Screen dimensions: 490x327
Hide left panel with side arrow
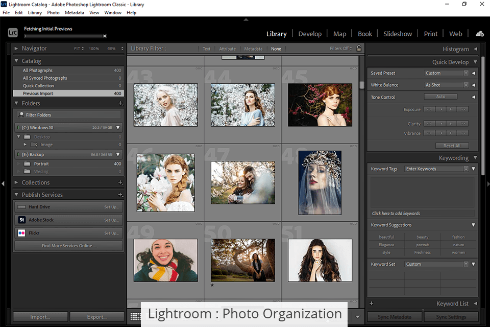(x=3, y=184)
